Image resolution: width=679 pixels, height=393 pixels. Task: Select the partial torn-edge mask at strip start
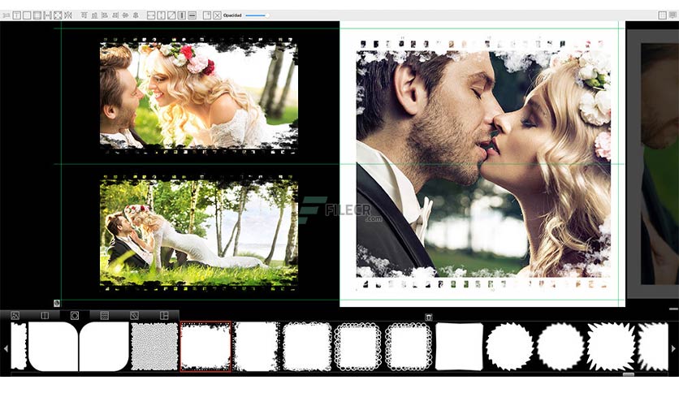click(19, 347)
